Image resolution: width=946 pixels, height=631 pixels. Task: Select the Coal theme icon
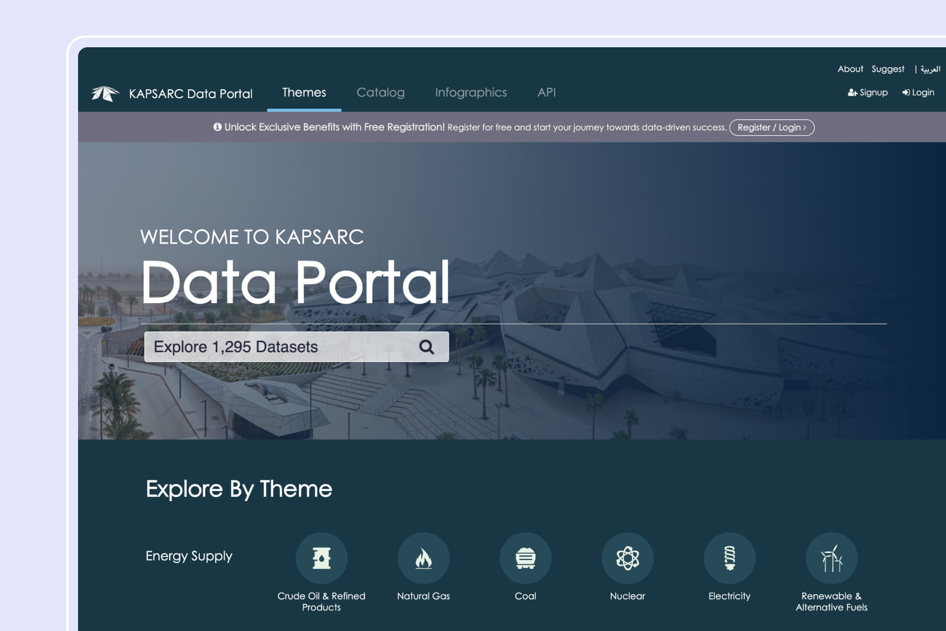[x=525, y=558]
